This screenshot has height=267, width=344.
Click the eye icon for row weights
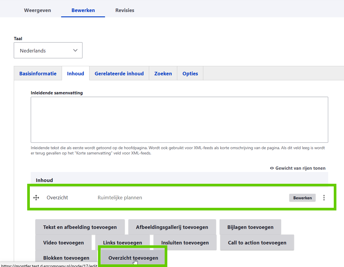click(x=272, y=168)
